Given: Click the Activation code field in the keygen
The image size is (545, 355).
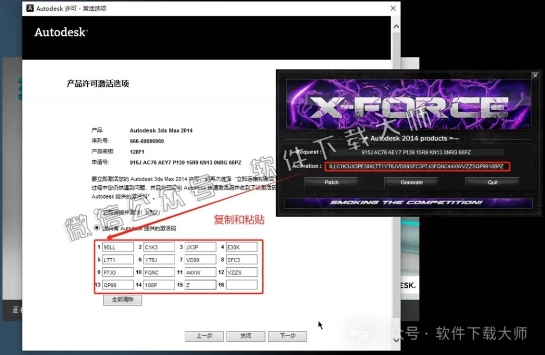Looking at the screenshot, I should point(418,166).
